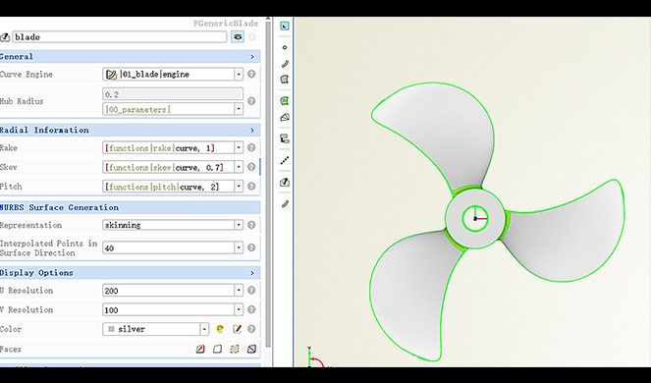
Task: Select the black diagonal face icon
Action: (251, 349)
